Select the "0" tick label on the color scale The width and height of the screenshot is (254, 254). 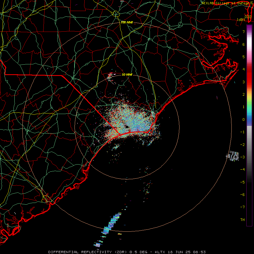(x=244, y=120)
